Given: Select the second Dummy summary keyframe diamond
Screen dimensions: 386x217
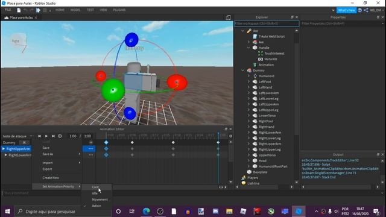Looking at the screenshot, I should pyautogui.click(x=132, y=142).
